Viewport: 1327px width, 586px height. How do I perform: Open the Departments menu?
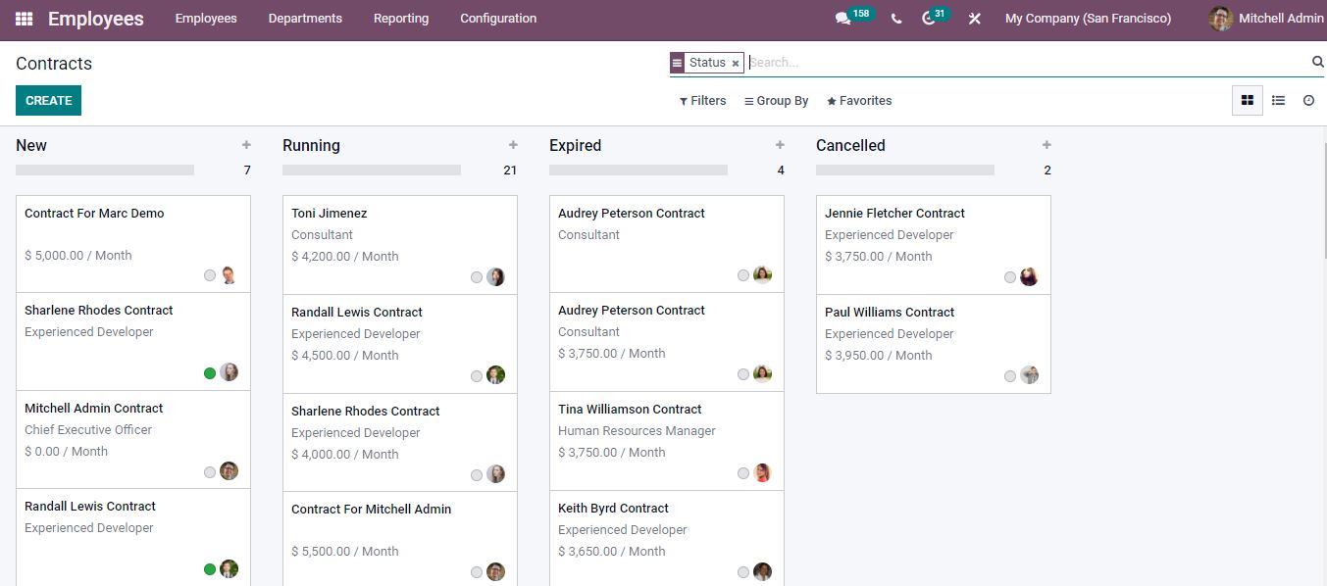304,18
